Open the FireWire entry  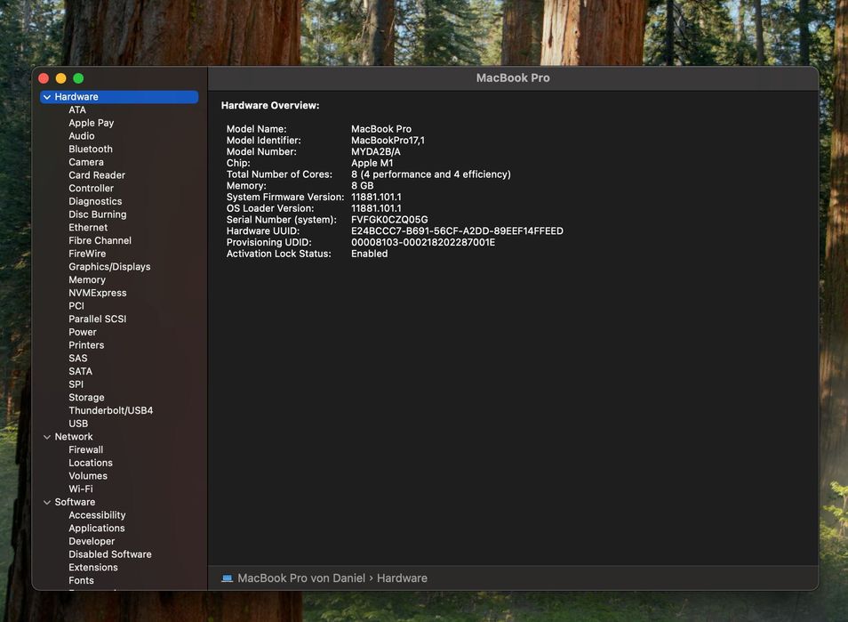[x=87, y=254]
